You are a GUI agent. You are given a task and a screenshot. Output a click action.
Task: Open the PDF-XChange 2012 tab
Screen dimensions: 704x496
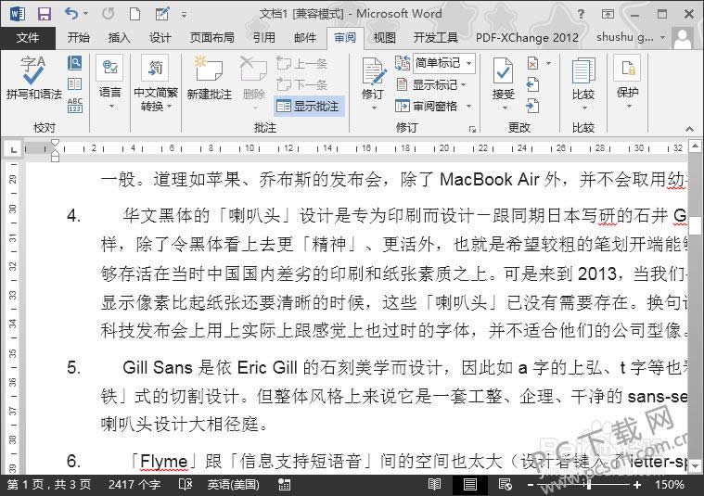click(527, 38)
